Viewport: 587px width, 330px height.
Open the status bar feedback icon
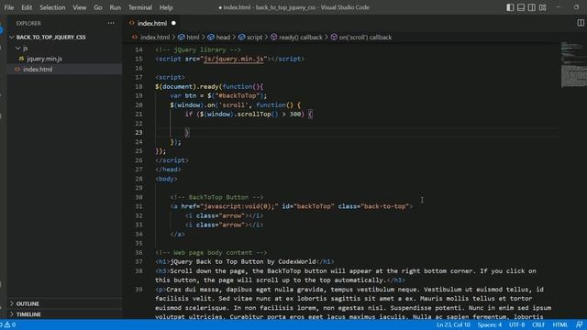(x=579, y=324)
